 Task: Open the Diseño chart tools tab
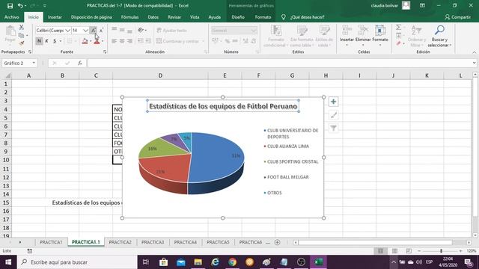click(x=238, y=17)
